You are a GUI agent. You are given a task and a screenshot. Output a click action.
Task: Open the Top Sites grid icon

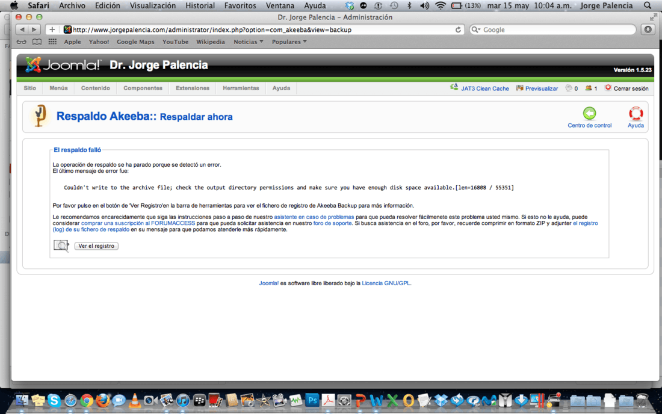[52, 42]
